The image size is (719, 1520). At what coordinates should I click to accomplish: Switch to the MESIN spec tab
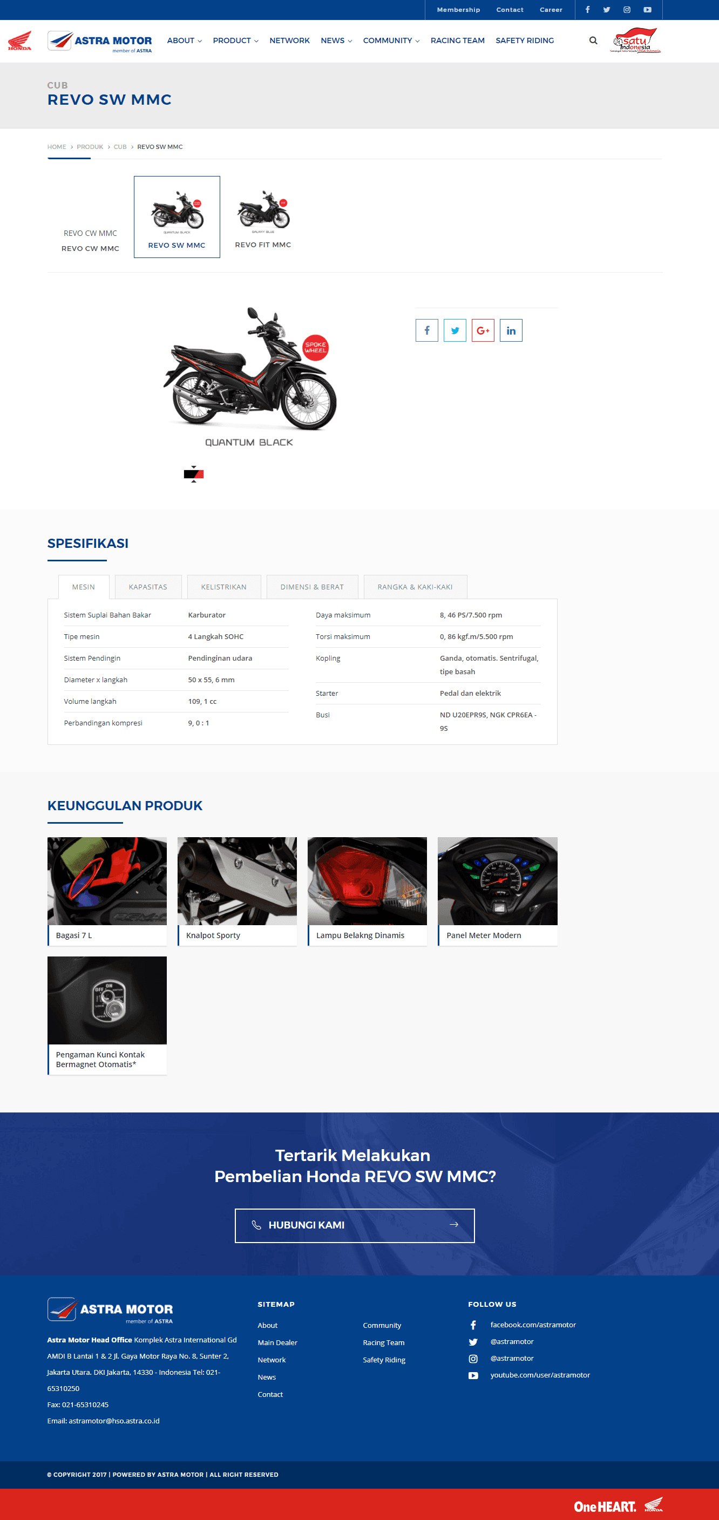(x=83, y=587)
